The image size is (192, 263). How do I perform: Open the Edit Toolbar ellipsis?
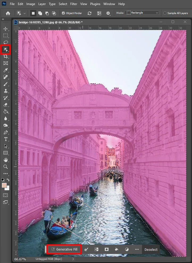tap(6, 174)
